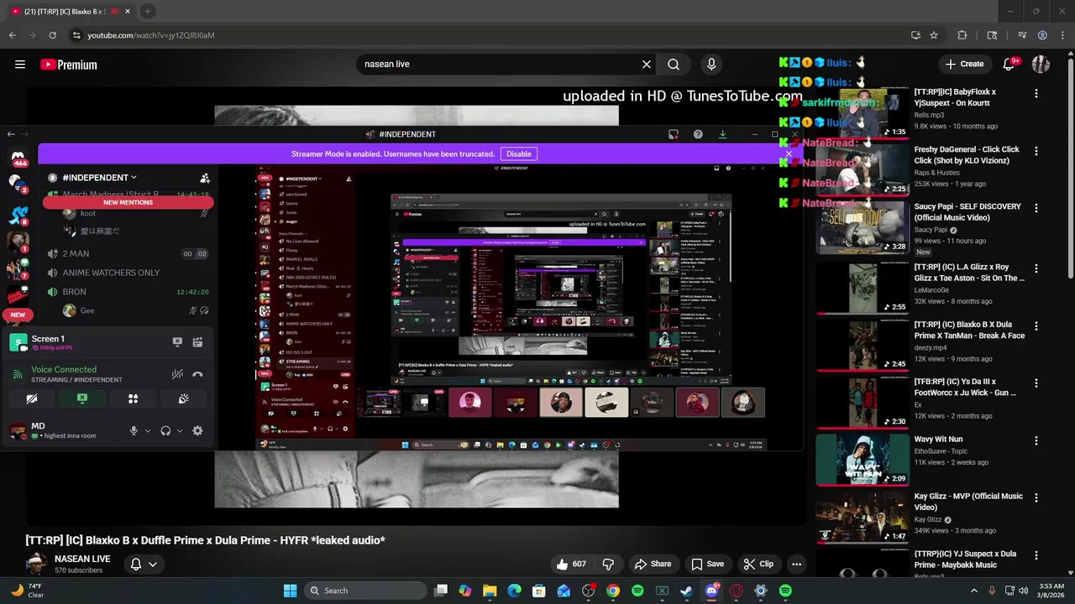Open the Chrome three-dot menu
This screenshot has height=604, width=1075.
(1064, 35)
